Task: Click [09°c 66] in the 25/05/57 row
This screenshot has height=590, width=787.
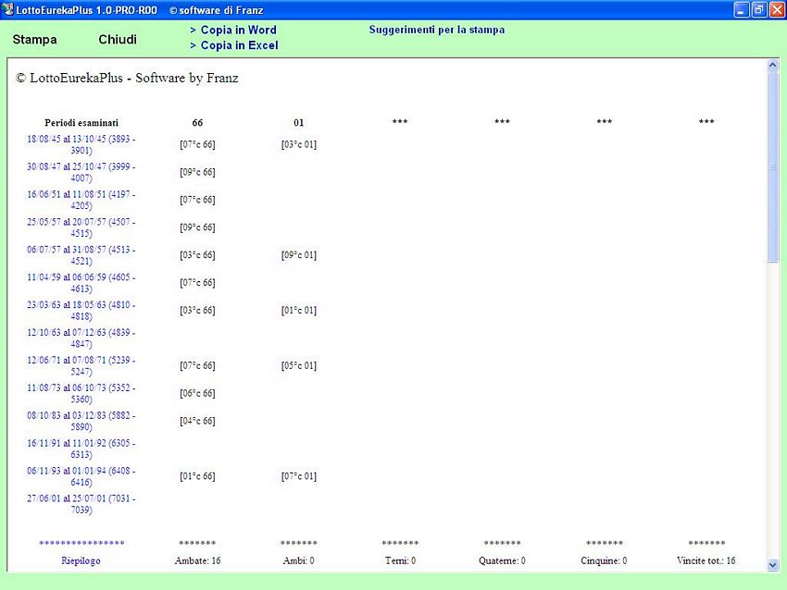Action: 198,227
